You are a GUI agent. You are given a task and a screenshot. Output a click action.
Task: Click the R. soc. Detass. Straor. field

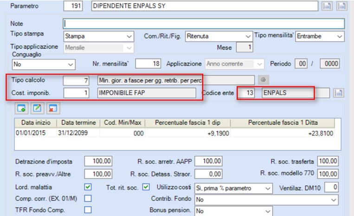(x=209, y=174)
